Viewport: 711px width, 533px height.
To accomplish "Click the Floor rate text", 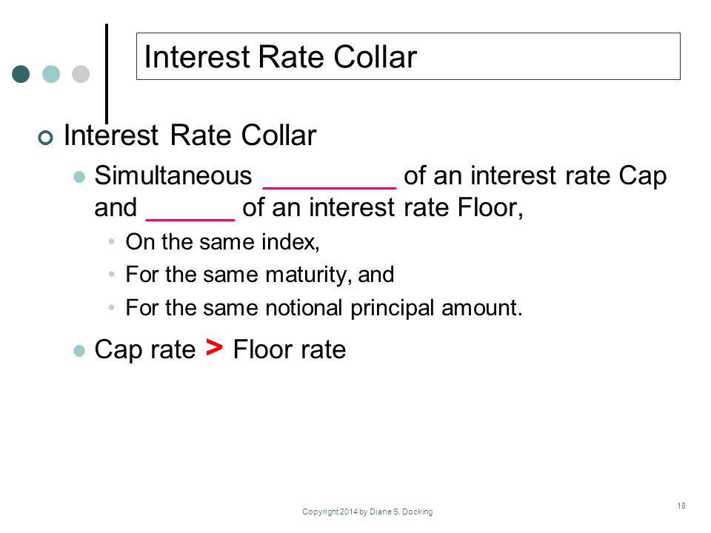I will [290, 349].
